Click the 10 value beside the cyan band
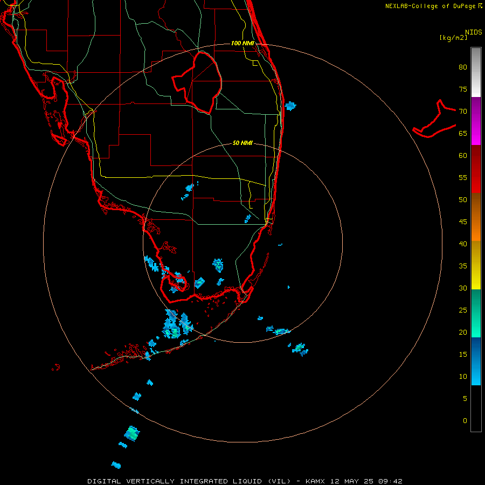The height and width of the screenshot is (485, 485). click(463, 377)
